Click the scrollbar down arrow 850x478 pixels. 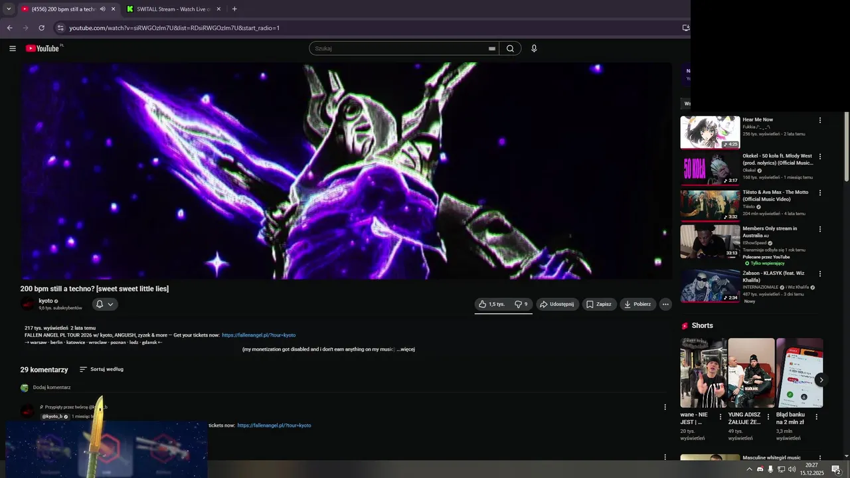point(847,457)
